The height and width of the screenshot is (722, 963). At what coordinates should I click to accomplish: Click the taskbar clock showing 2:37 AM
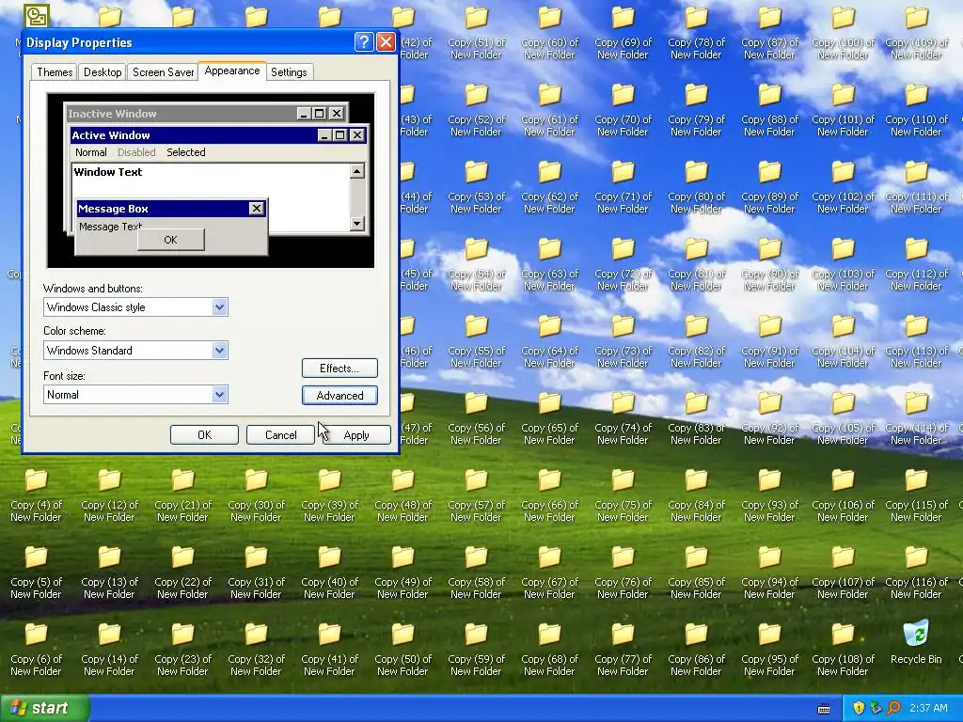coord(928,709)
